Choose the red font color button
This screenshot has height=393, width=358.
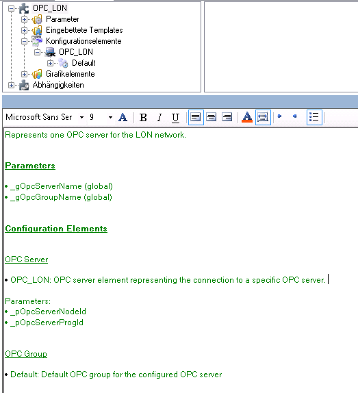tap(247, 117)
